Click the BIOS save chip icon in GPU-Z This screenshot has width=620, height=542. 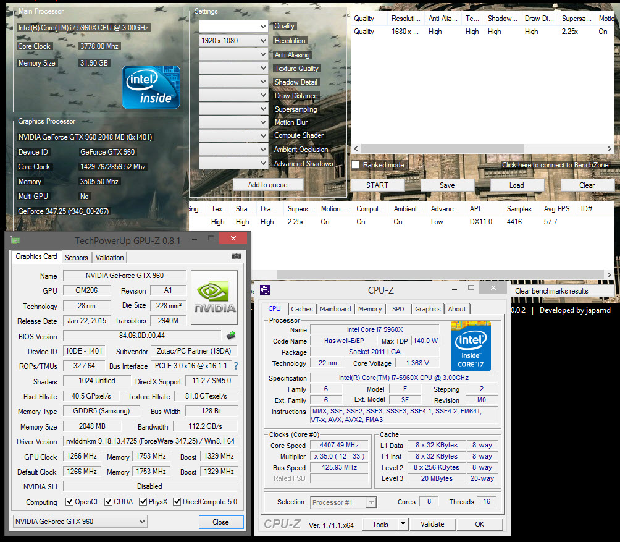231,336
